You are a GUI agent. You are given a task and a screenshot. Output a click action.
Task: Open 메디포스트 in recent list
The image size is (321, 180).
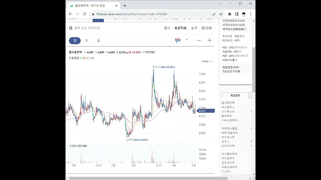click(228, 137)
